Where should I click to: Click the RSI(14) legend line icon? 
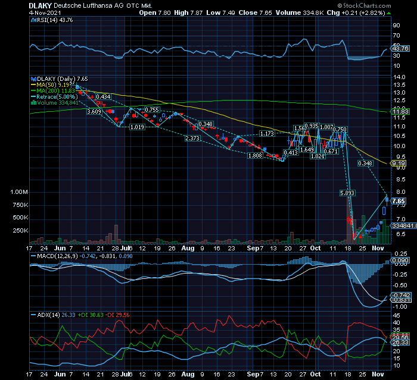click(x=33, y=20)
